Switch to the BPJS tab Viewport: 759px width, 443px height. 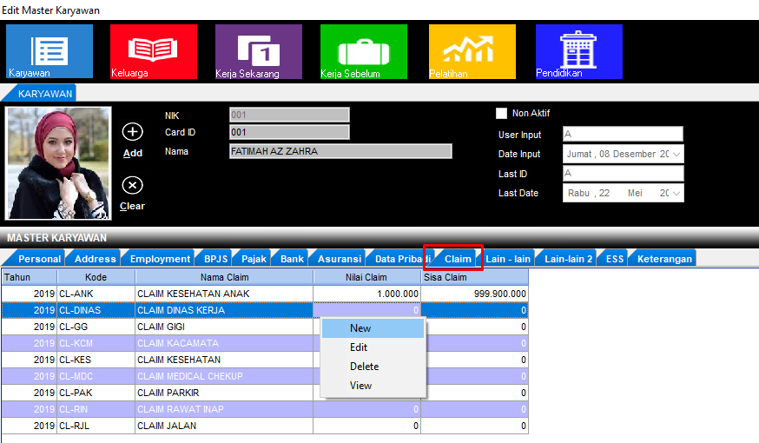[x=214, y=259]
